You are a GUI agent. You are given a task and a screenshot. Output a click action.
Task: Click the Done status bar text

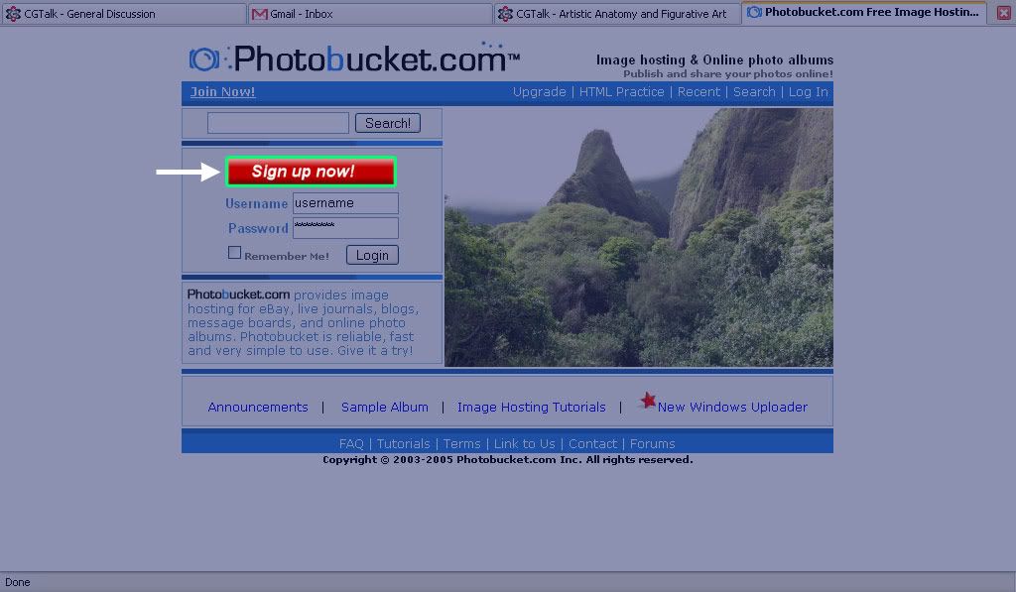(x=18, y=582)
